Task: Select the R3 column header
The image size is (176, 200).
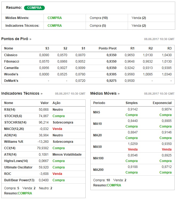Action: [x=170, y=48]
